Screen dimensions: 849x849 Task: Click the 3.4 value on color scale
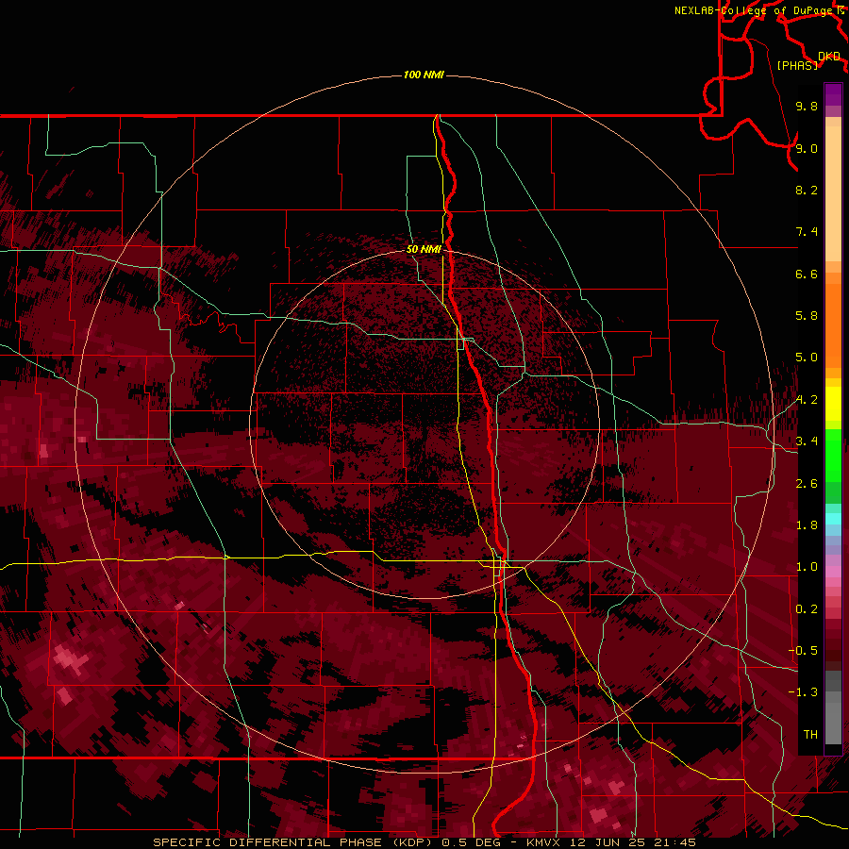click(x=807, y=441)
